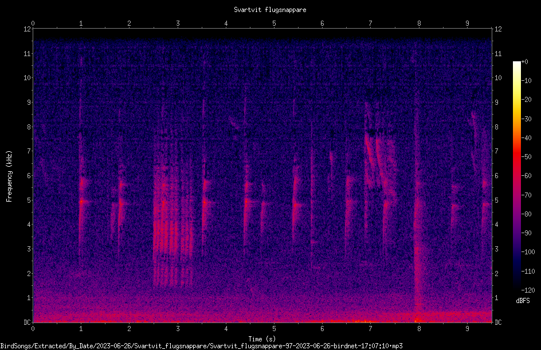Click the '-90' color scale label
Viewport: 541px width, 350px height.
pyautogui.click(x=527, y=233)
